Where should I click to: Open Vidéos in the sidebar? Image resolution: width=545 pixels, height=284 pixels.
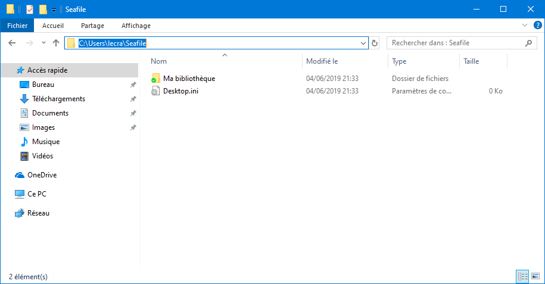pyautogui.click(x=42, y=156)
